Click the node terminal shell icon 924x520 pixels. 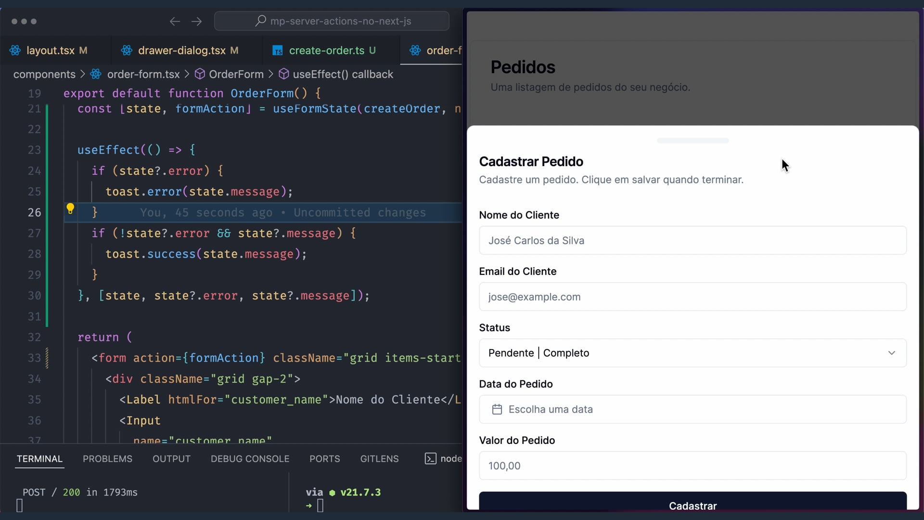(x=430, y=458)
